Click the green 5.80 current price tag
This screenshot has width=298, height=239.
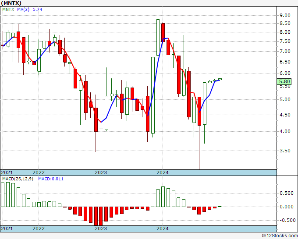click(284, 81)
